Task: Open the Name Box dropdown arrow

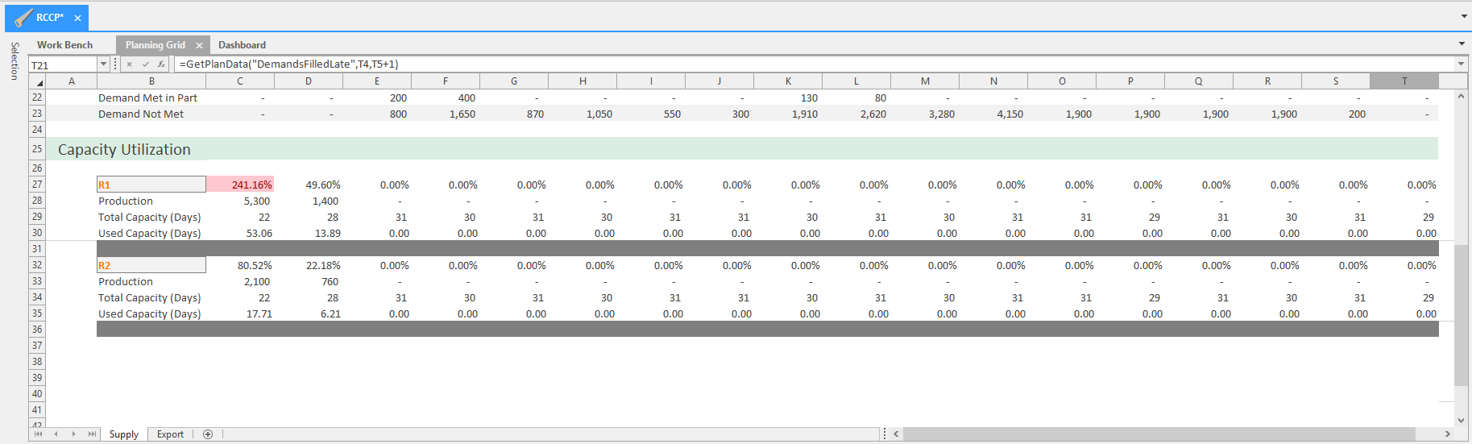Action: [x=103, y=64]
